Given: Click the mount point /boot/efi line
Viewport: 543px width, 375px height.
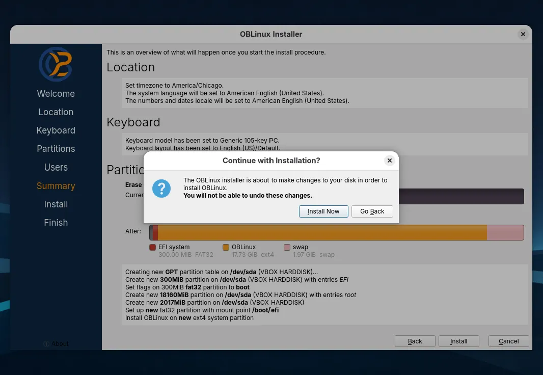Looking at the screenshot, I should point(202,310).
